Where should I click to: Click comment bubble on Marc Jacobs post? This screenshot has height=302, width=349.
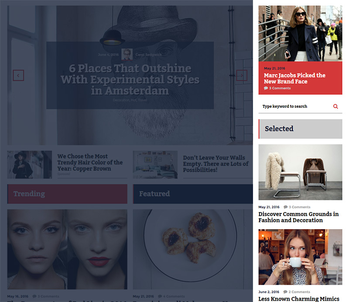tap(266, 88)
